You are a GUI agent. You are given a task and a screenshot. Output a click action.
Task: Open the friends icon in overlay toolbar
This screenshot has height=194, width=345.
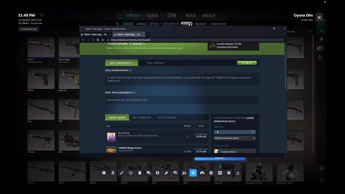tap(184, 173)
